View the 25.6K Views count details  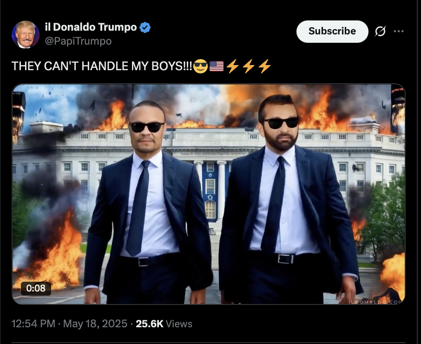164,324
